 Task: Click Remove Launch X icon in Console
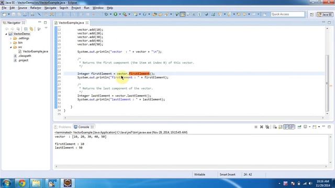(262, 127)
